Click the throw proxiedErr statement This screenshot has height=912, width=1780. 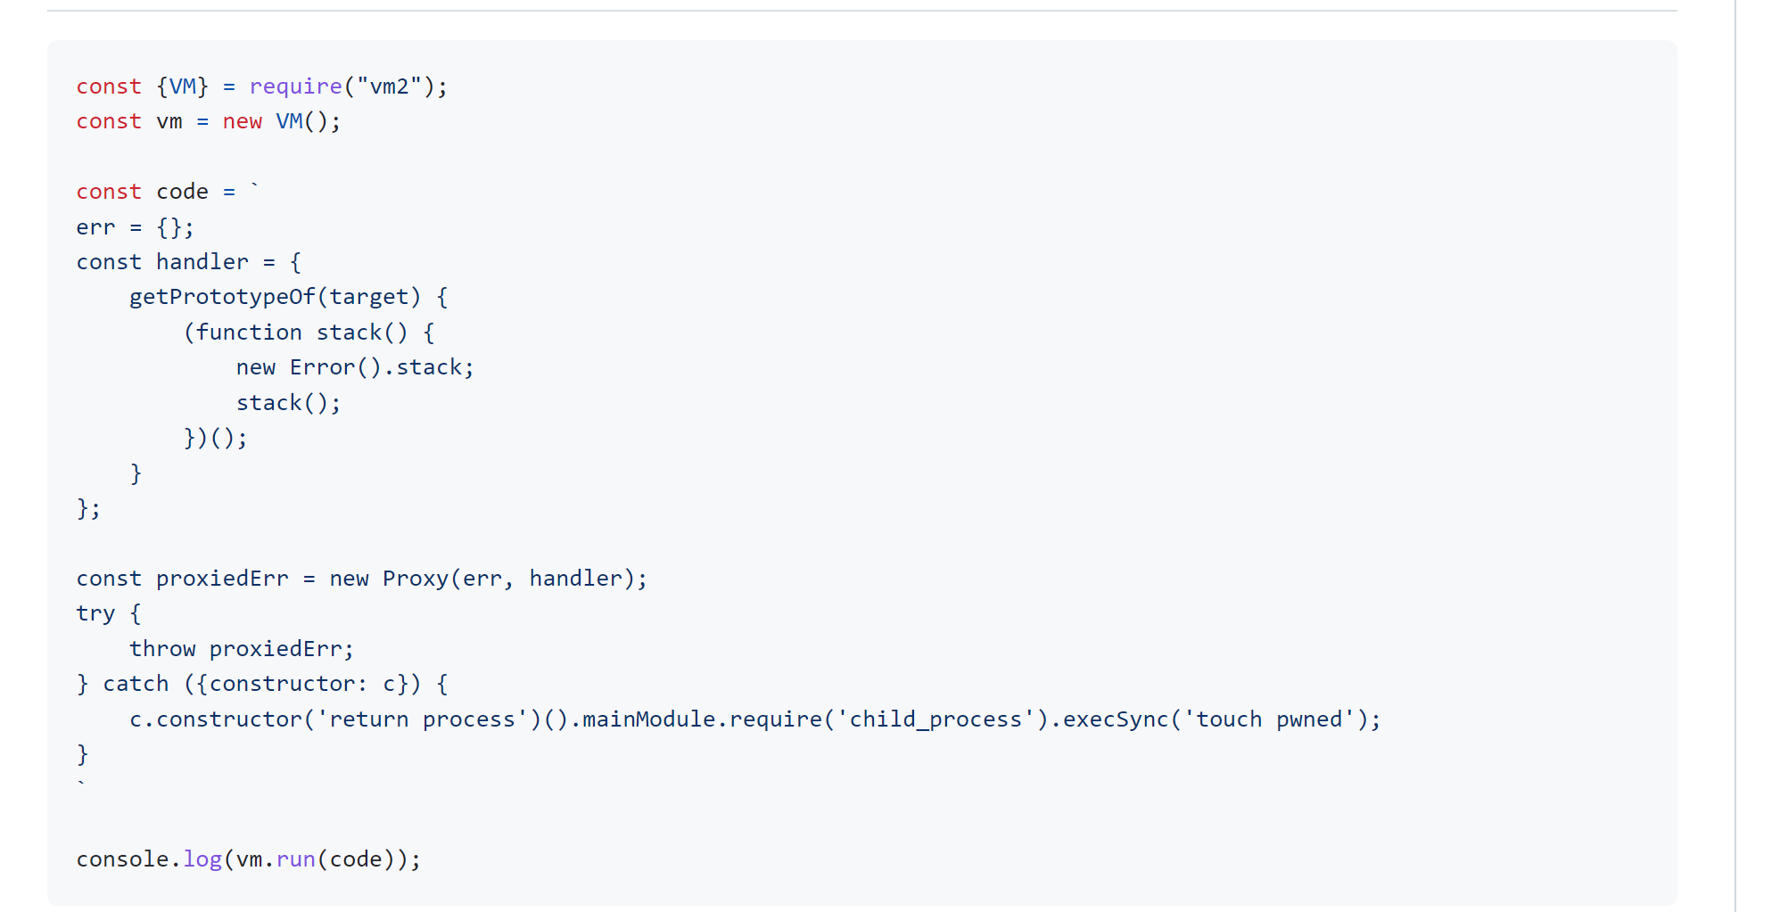pyautogui.click(x=242, y=649)
